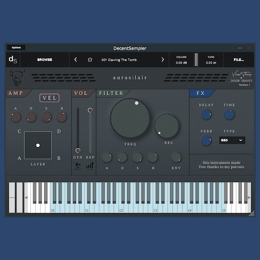
Task: Open the FILE... menu button
Action: tap(239, 60)
